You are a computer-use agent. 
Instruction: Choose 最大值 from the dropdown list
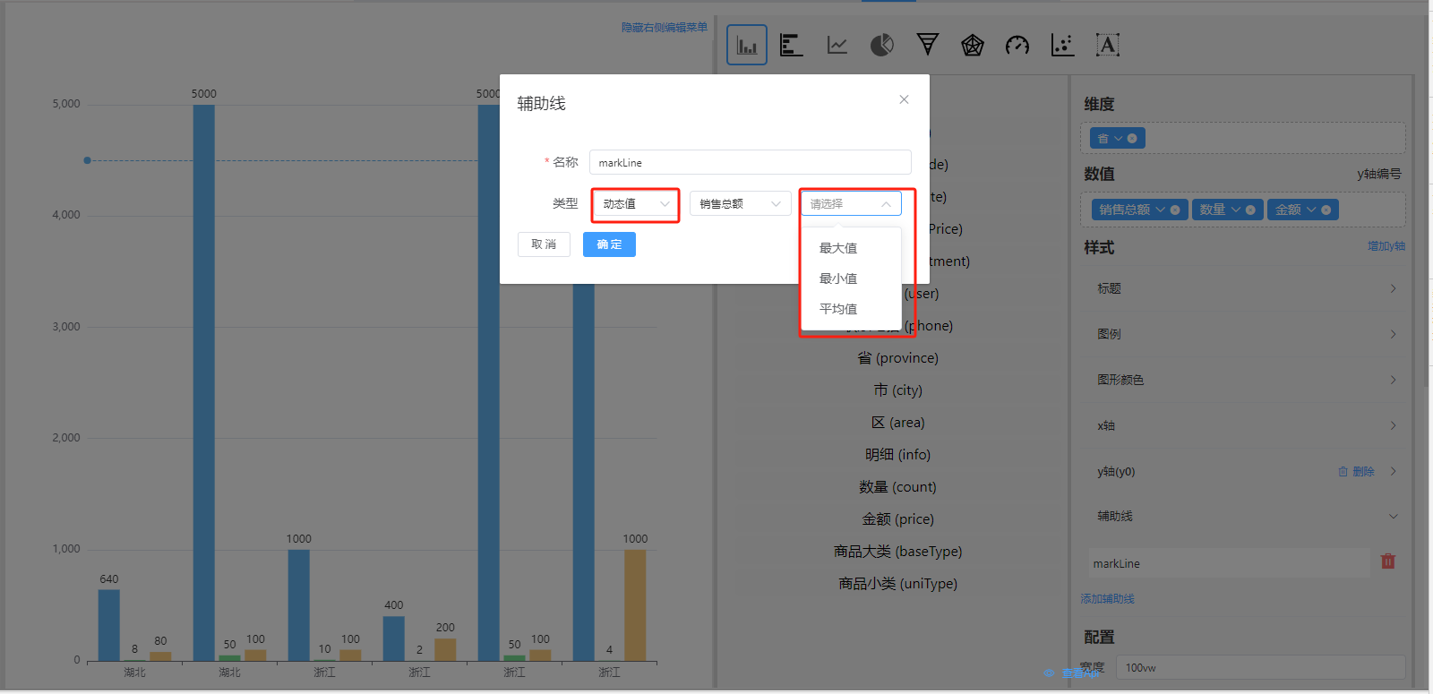click(x=838, y=248)
